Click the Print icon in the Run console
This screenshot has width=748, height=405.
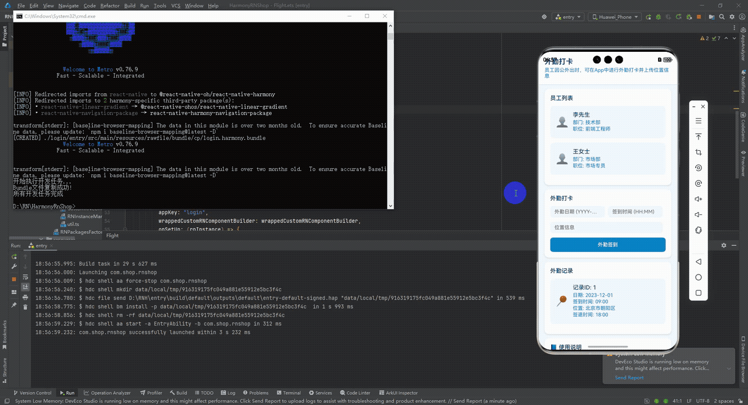(25, 297)
